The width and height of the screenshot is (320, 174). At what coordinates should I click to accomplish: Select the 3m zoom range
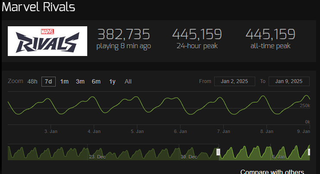click(x=80, y=81)
